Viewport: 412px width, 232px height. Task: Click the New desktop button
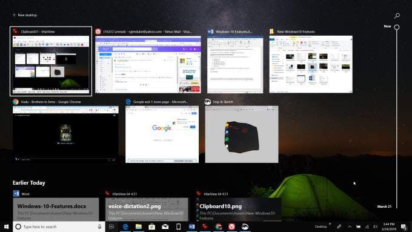(24, 15)
